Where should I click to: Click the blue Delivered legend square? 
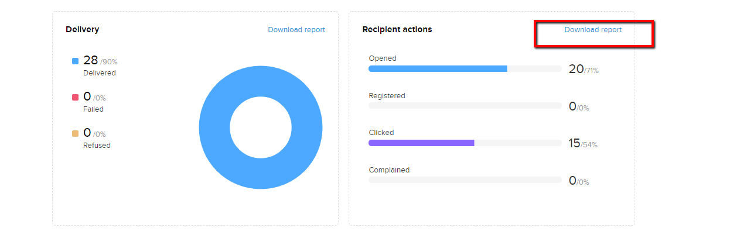click(x=75, y=61)
